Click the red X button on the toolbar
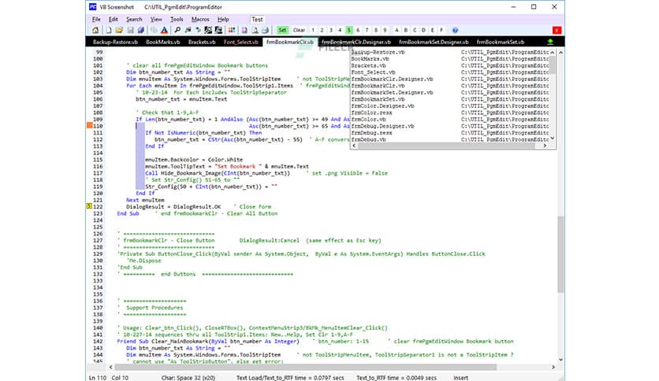 [557, 30]
